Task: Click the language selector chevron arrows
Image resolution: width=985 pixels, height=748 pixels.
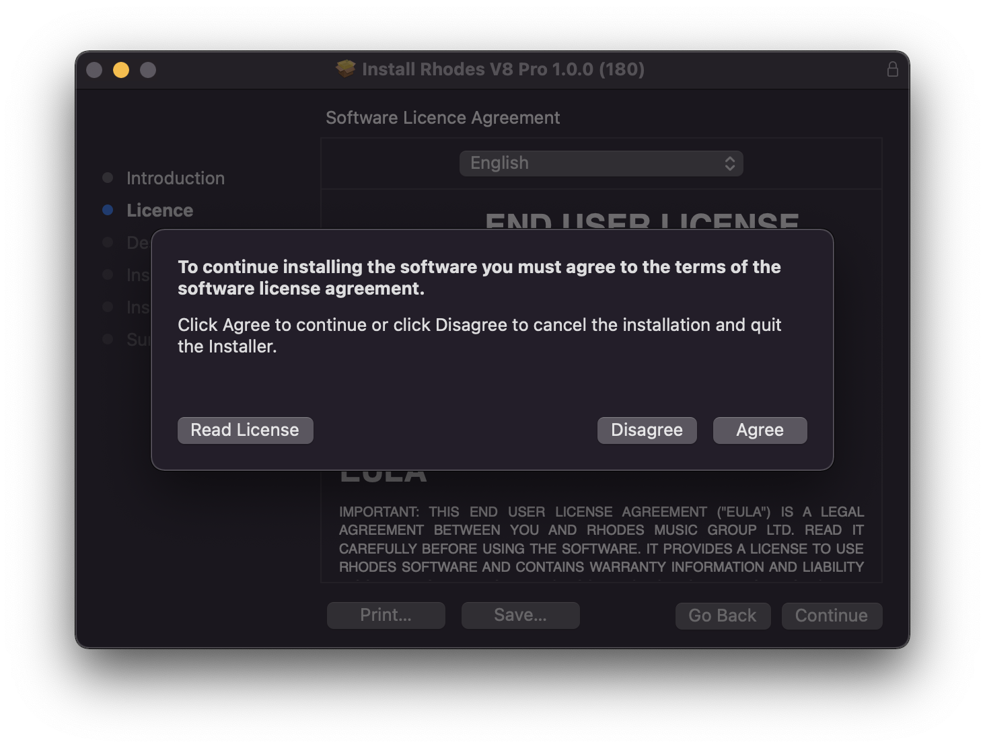Action: click(730, 163)
